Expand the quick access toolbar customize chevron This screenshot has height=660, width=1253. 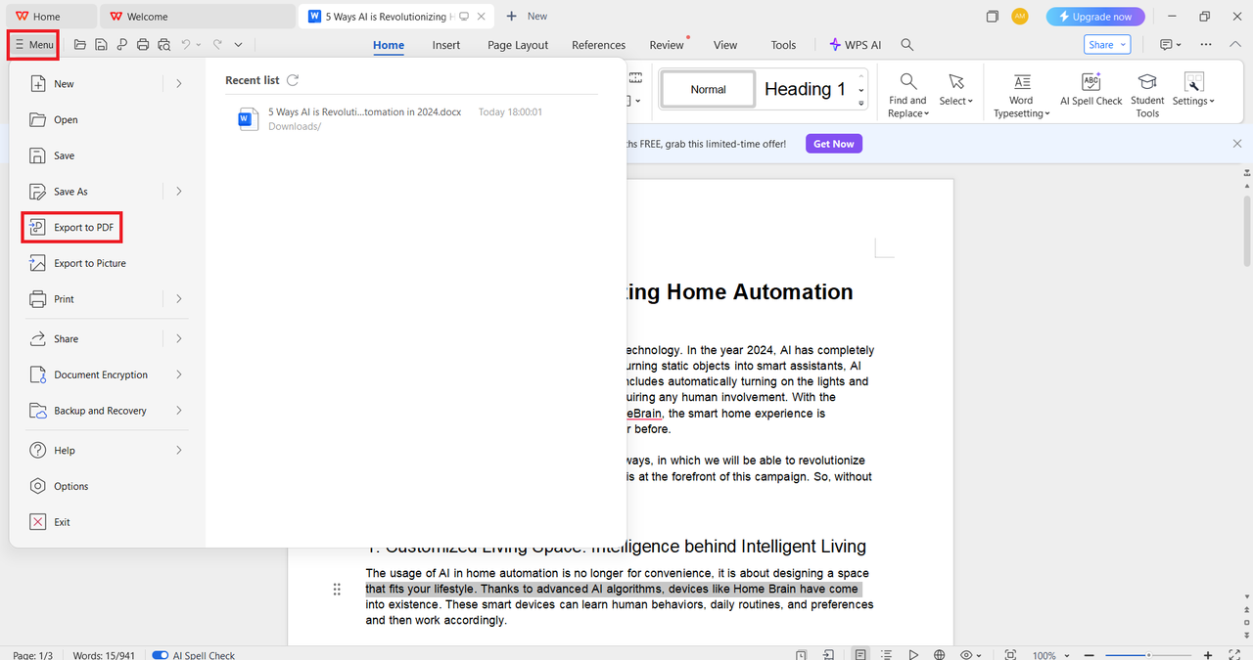[x=238, y=45]
